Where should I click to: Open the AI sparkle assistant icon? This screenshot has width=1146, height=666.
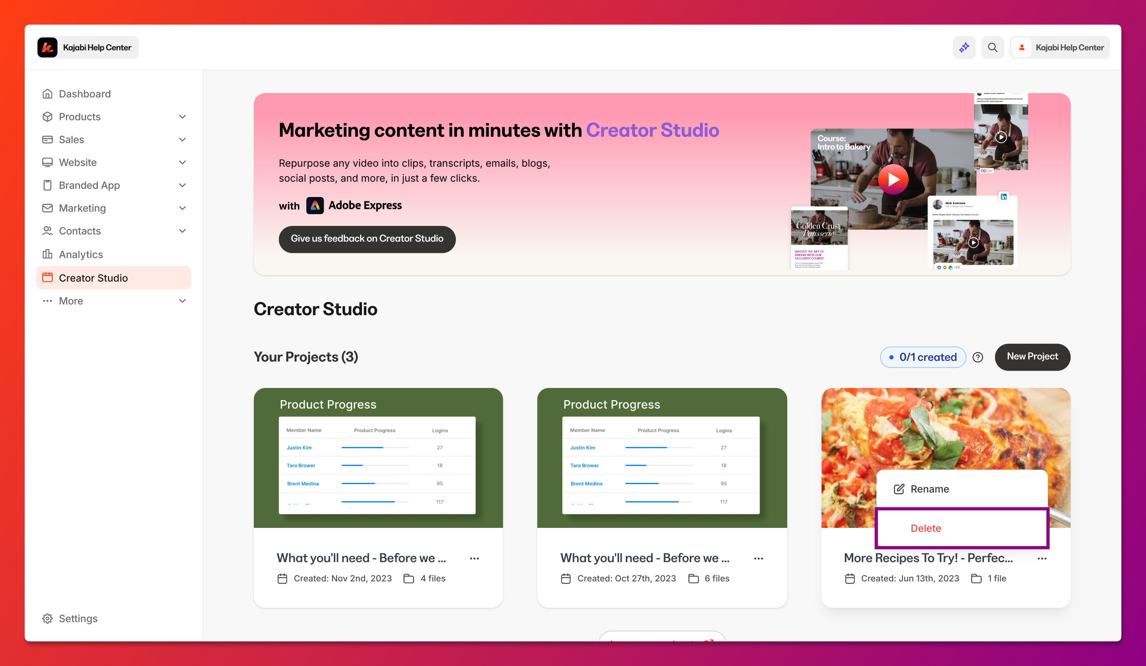click(964, 47)
